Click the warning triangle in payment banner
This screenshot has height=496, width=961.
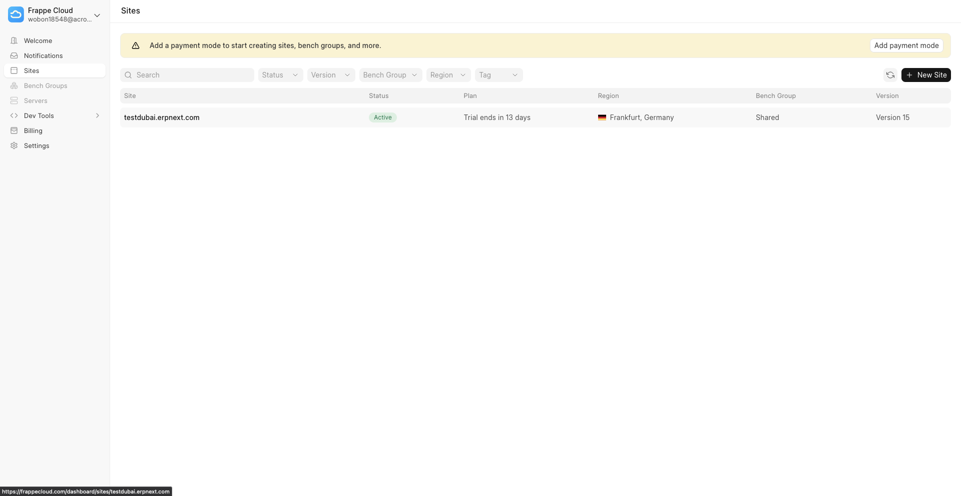click(136, 45)
